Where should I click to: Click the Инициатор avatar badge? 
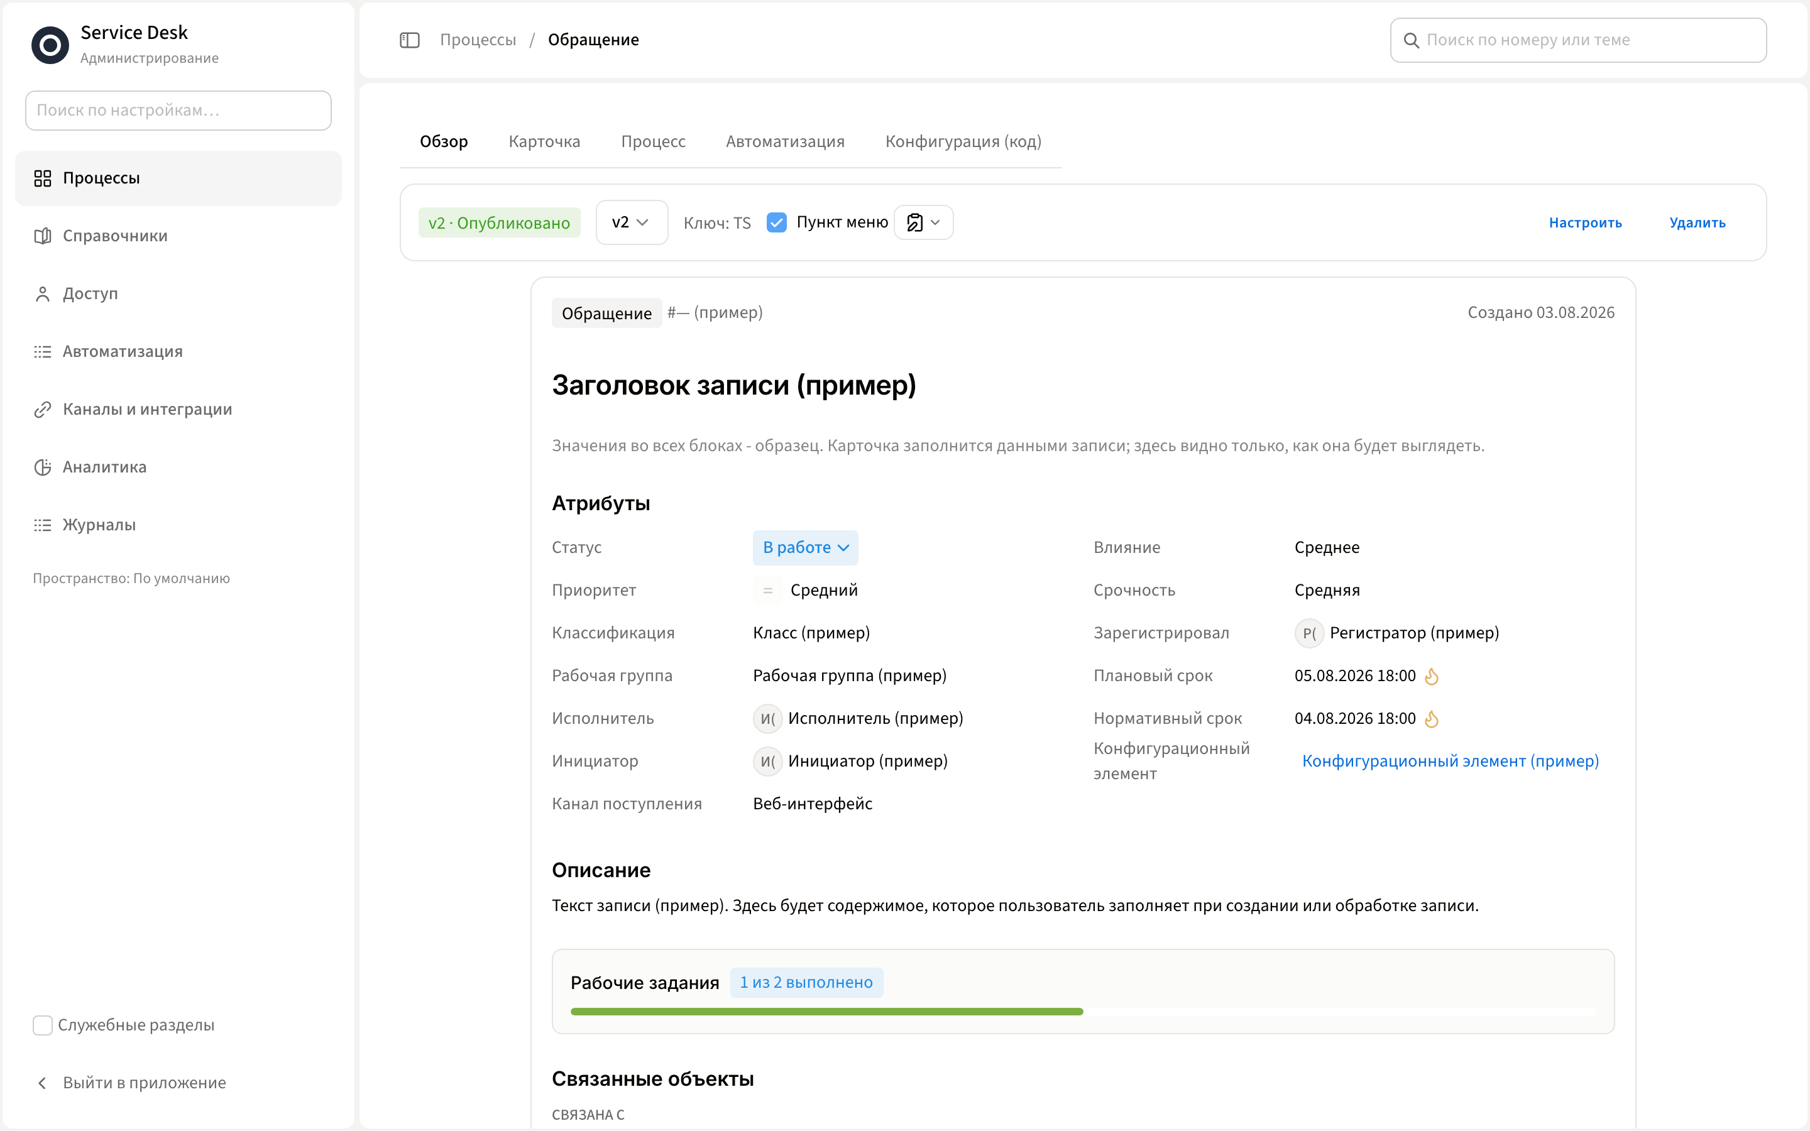[x=767, y=761]
